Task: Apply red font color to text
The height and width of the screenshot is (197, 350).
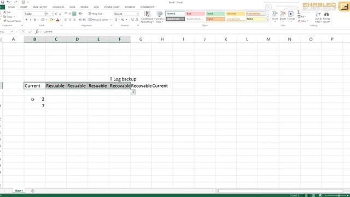Action: 58,20
